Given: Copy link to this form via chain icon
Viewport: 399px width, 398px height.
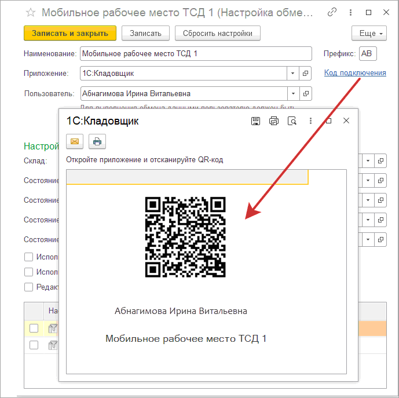Looking at the screenshot, I should pyautogui.click(x=332, y=12).
